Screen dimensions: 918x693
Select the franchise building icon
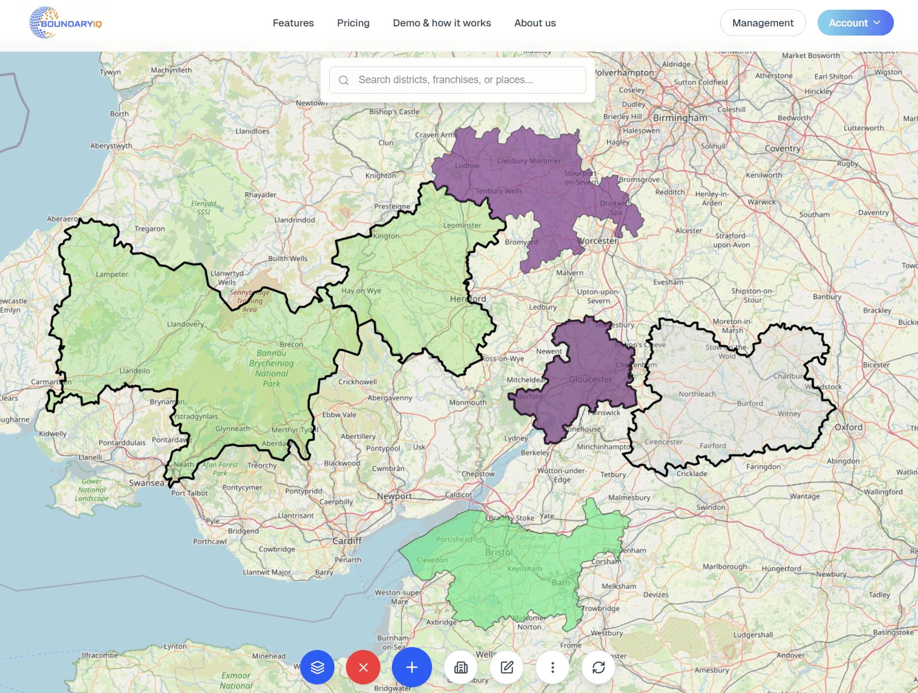[x=461, y=667]
